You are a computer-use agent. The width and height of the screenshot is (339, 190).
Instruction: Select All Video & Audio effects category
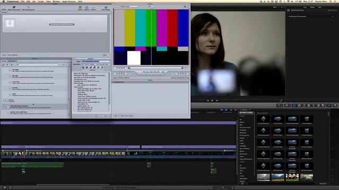pyautogui.click(x=246, y=112)
